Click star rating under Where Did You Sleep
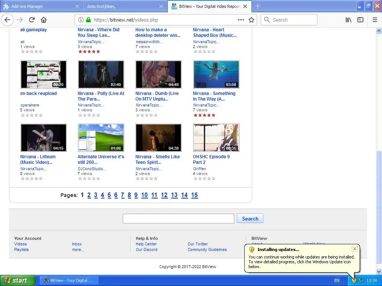Image resolution: width=382 pixels, height=286 pixels. [89, 51]
